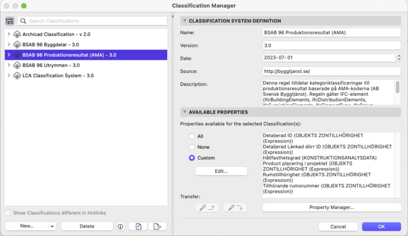Click the import classification file icon
The height and width of the screenshot is (236, 408).
click(x=138, y=227)
